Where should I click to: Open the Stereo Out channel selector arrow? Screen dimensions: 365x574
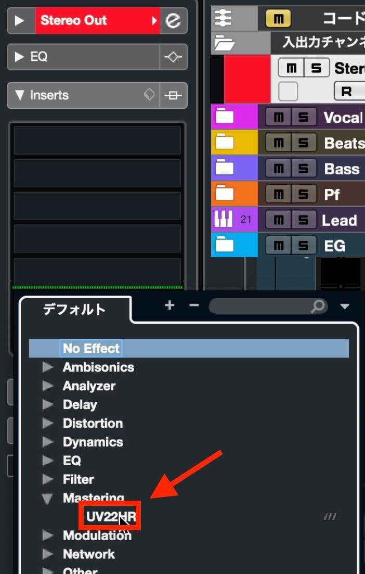(154, 20)
